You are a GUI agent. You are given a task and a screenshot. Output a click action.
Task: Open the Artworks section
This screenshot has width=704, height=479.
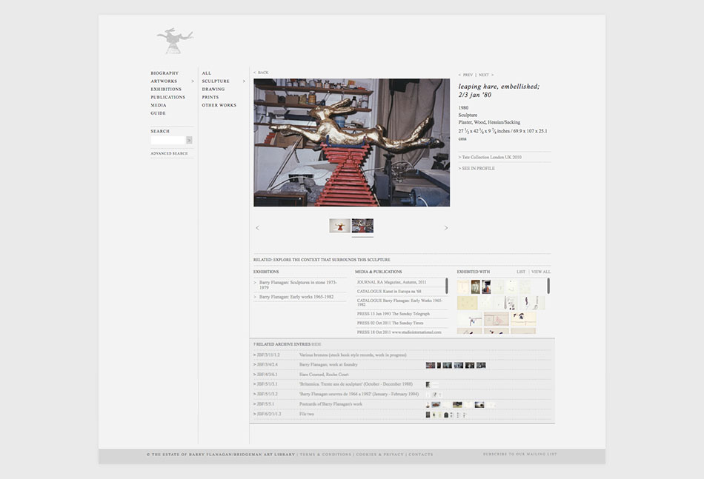[x=164, y=81]
